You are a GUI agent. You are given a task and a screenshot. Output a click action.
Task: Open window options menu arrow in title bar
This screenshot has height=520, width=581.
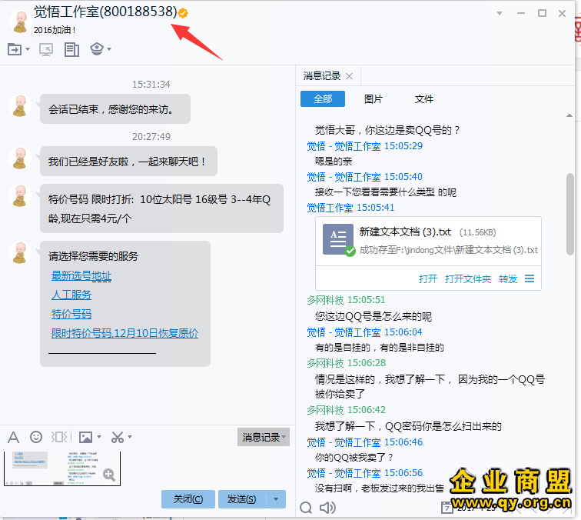coord(500,13)
